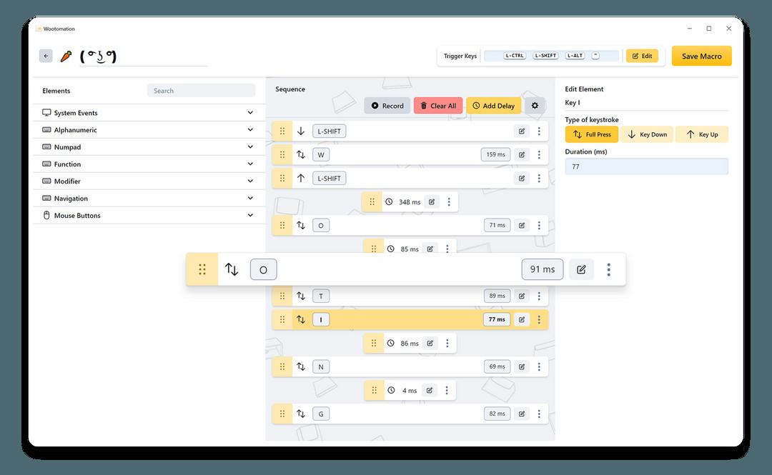Edit the highlighted I key row

[521, 319]
